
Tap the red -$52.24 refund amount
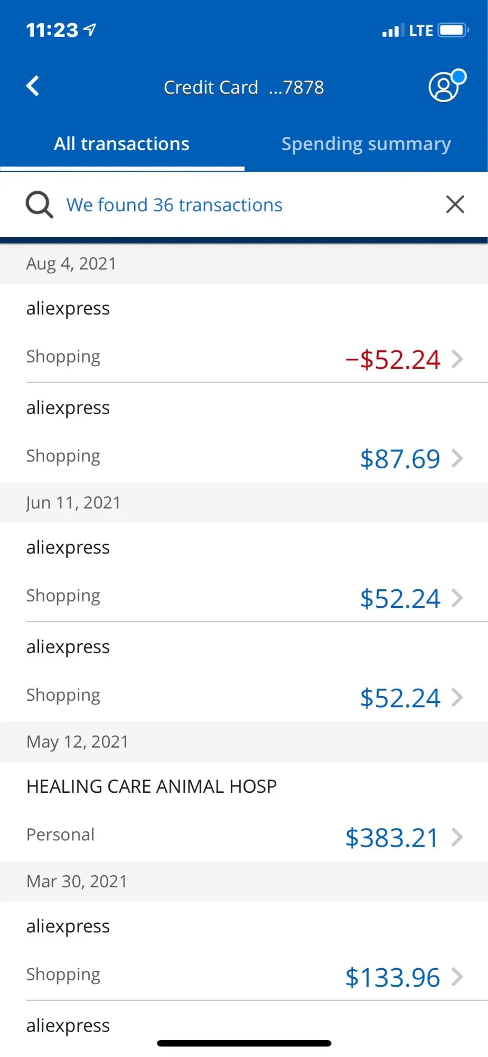(x=392, y=359)
